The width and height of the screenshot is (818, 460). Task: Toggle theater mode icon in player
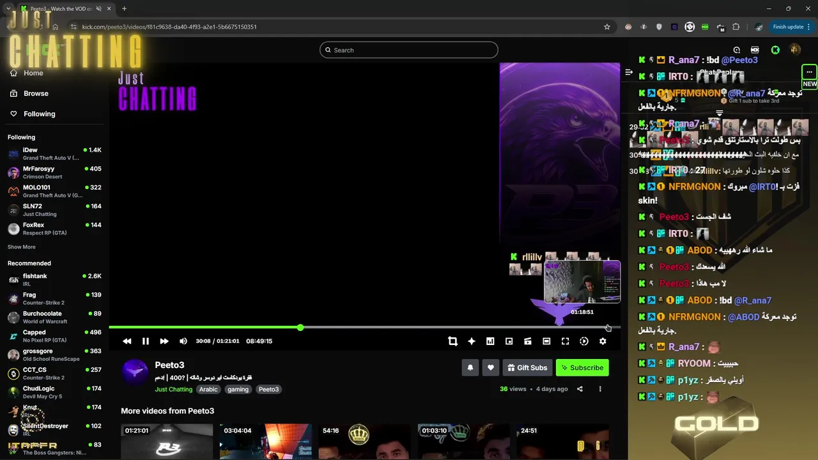click(x=546, y=341)
